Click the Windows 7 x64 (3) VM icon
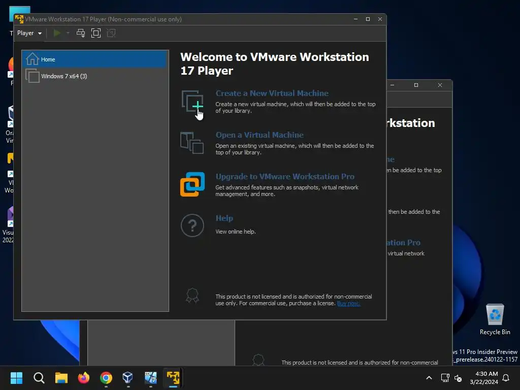This screenshot has width=520, height=390. pos(32,76)
